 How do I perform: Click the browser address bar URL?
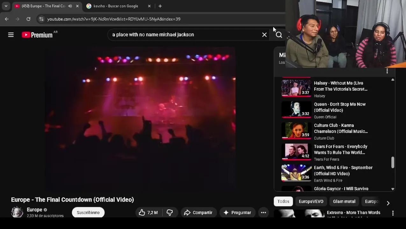click(x=114, y=19)
